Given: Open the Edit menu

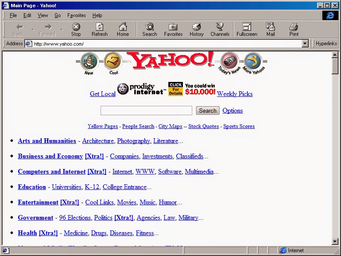Looking at the screenshot, I should 27,15.
